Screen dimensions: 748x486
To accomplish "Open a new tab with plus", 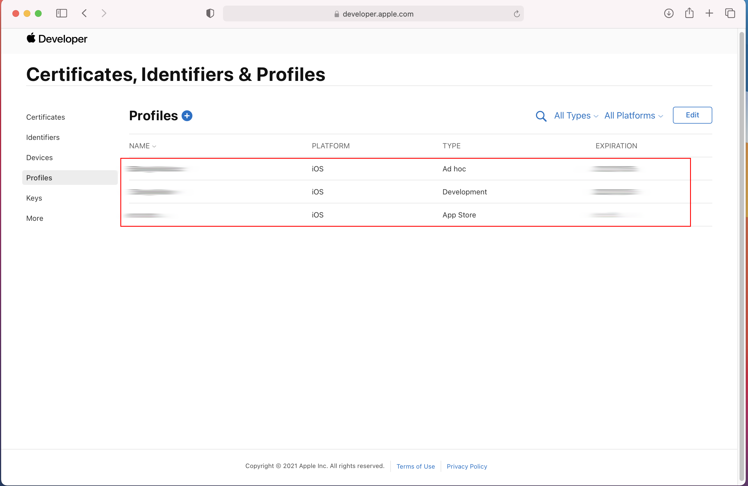I will click(x=709, y=13).
